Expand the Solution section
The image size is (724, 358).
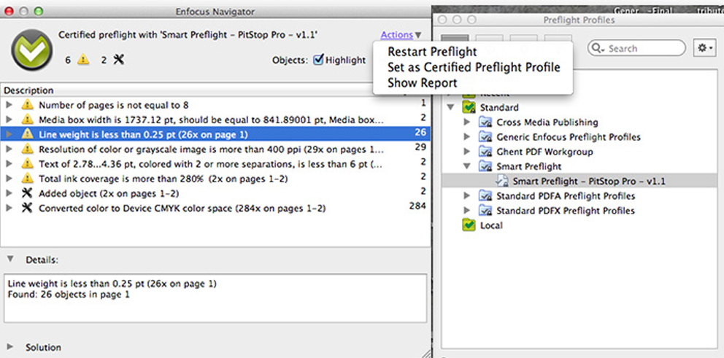9,347
